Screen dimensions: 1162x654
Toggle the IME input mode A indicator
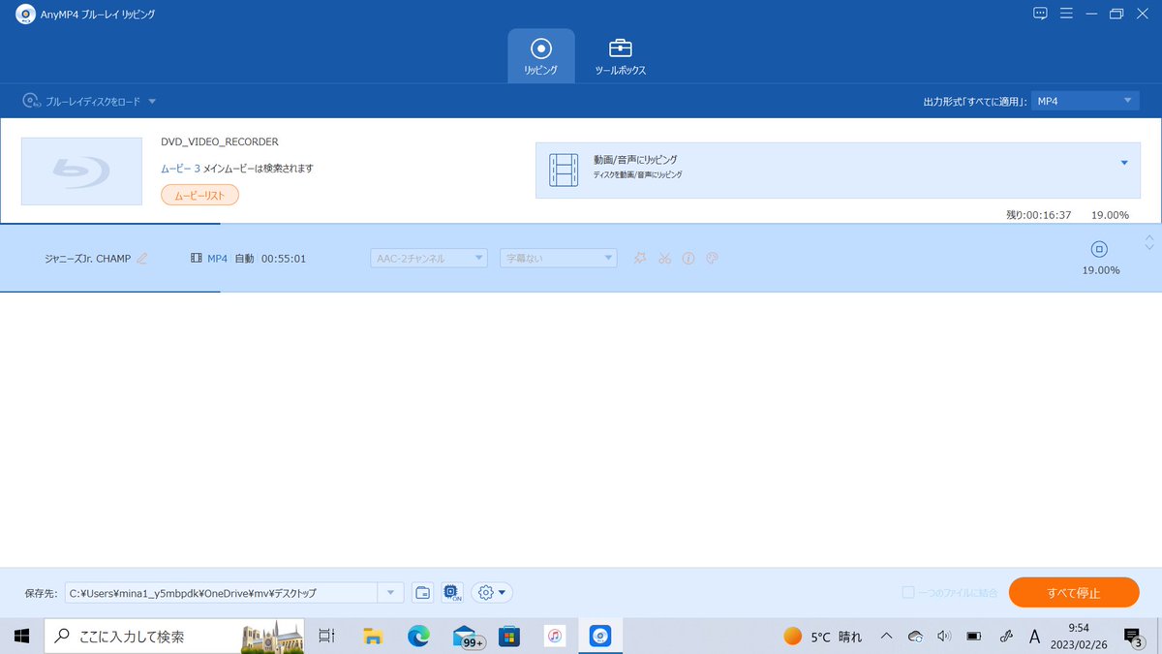(x=1034, y=637)
